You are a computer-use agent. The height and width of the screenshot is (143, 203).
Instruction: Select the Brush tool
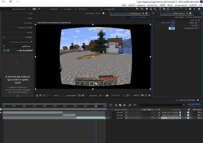pyautogui.click(x=155, y=9)
